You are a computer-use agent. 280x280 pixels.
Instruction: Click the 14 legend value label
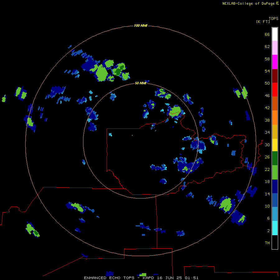coord(267,194)
